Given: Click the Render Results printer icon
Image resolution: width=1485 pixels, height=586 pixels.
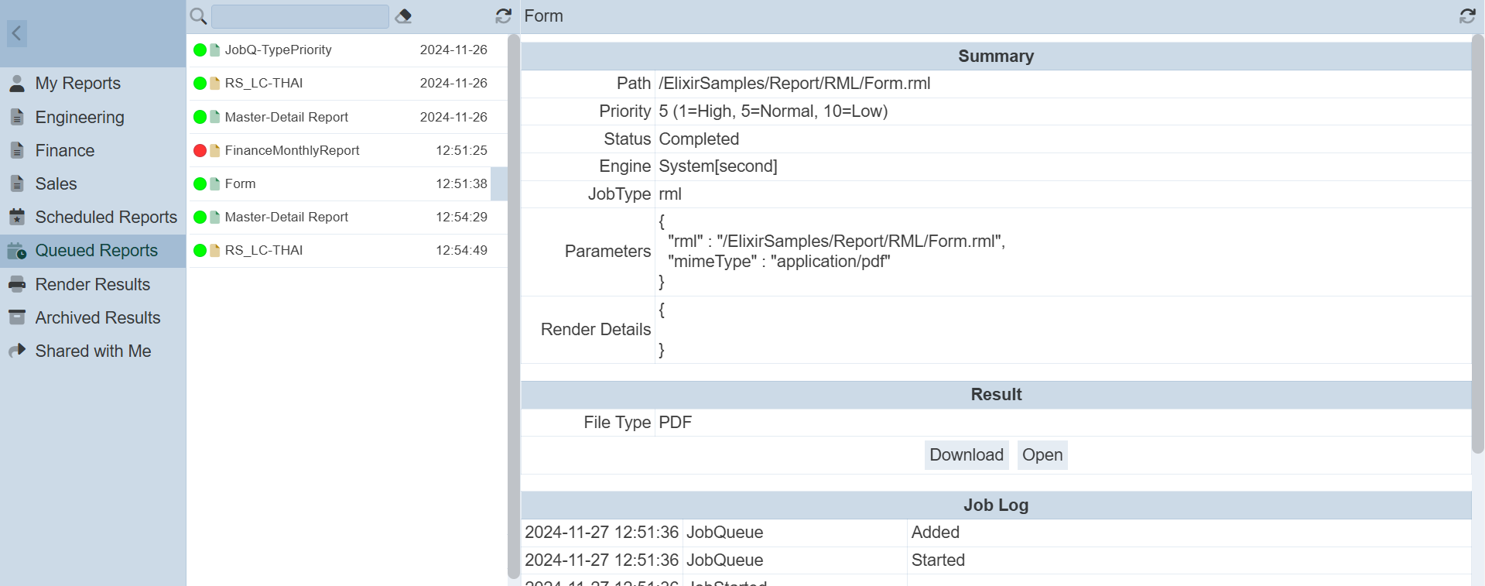Looking at the screenshot, I should point(17,284).
